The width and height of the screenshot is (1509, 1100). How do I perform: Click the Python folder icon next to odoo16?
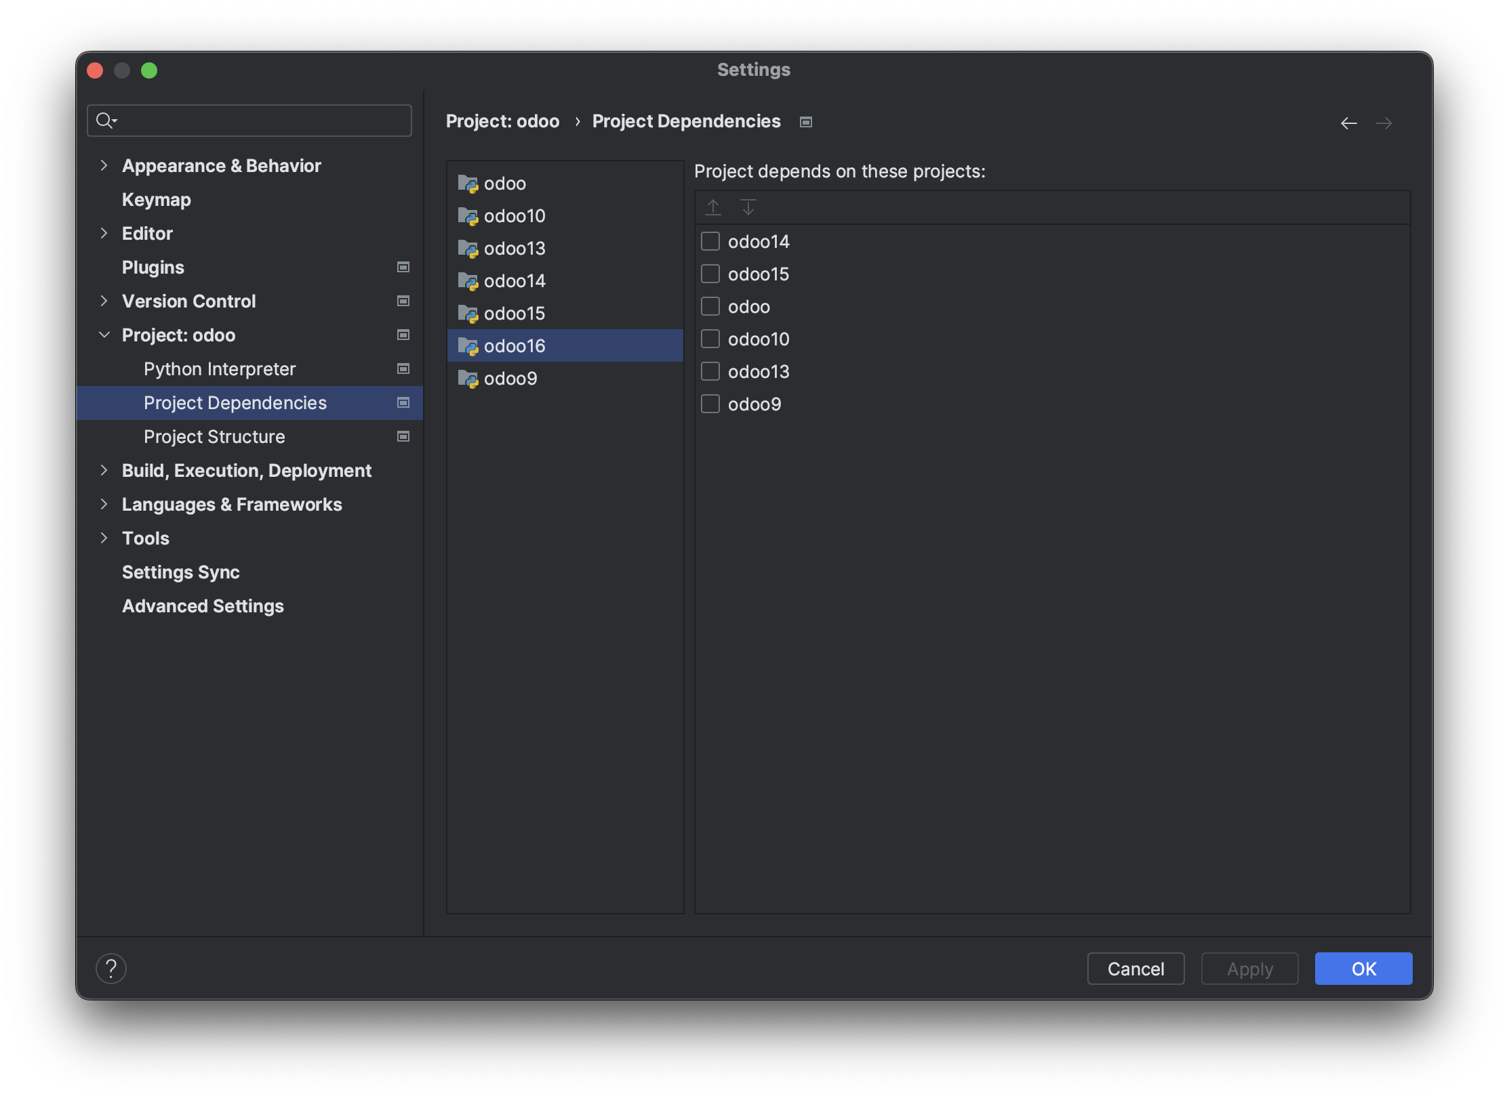[x=468, y=345]
